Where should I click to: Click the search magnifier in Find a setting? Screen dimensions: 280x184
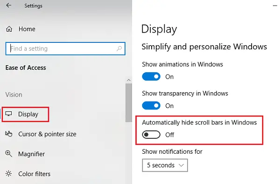pos(119,48)
